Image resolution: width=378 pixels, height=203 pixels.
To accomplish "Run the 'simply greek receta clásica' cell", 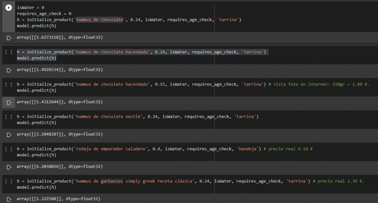I will (9, 181).
